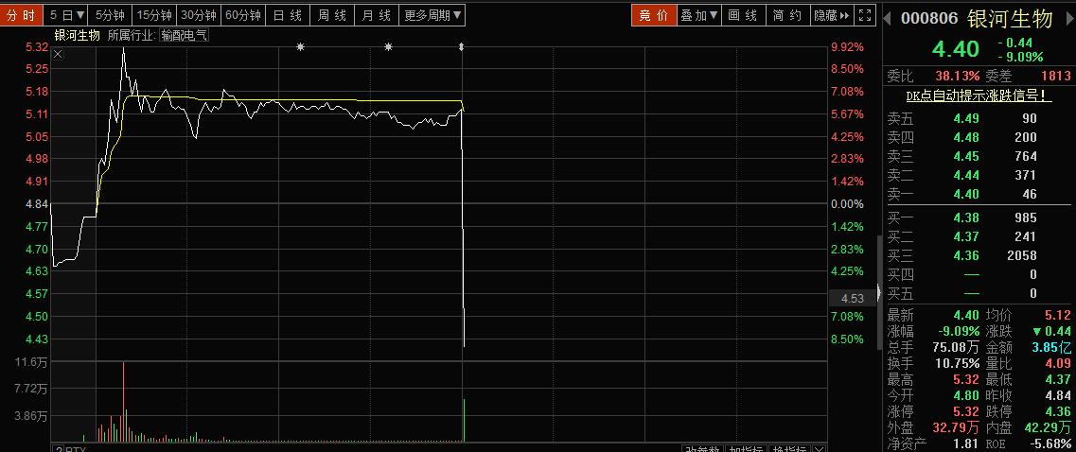Viewport: 1076px width, 452px height.
Task: Switch to 月线 monthly chart
Action: [377, 15]
